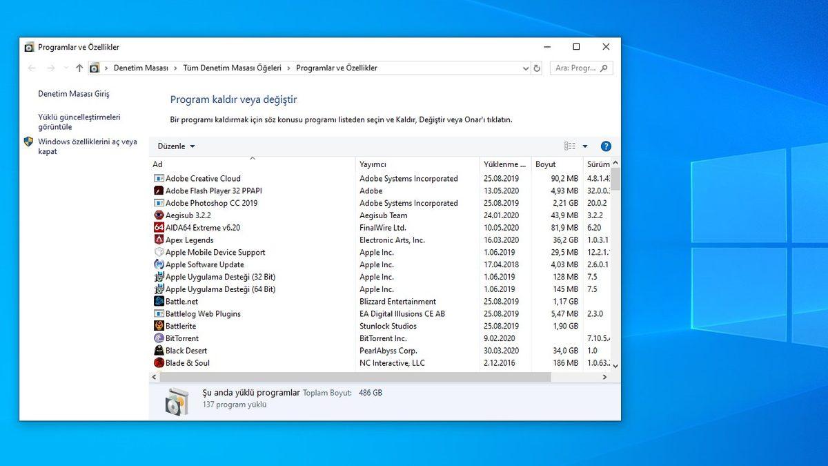Select the Adobe Photoshop CC 2019 program icon
Viewport: 828px width, 466px height.
(x=158, y=203)
